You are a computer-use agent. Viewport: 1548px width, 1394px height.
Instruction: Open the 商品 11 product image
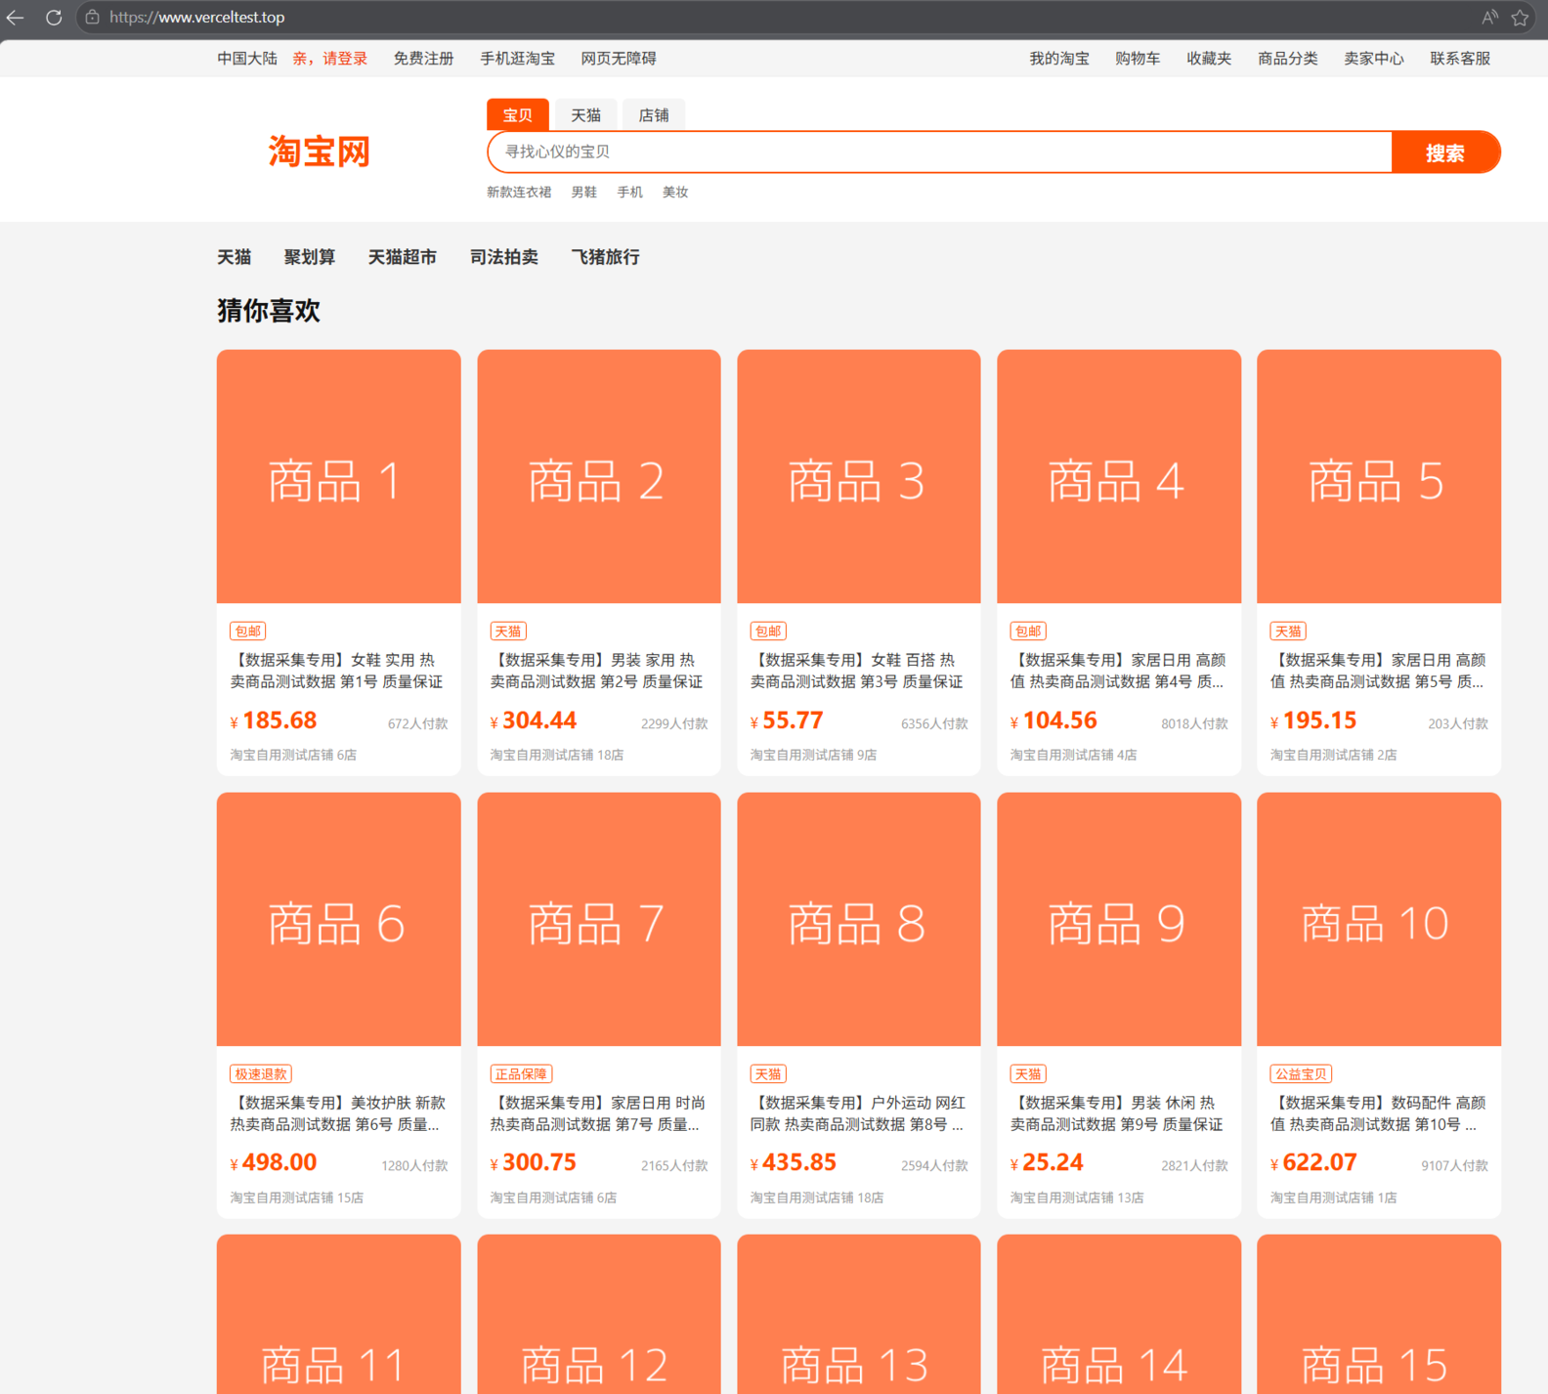click(339, 1314)
